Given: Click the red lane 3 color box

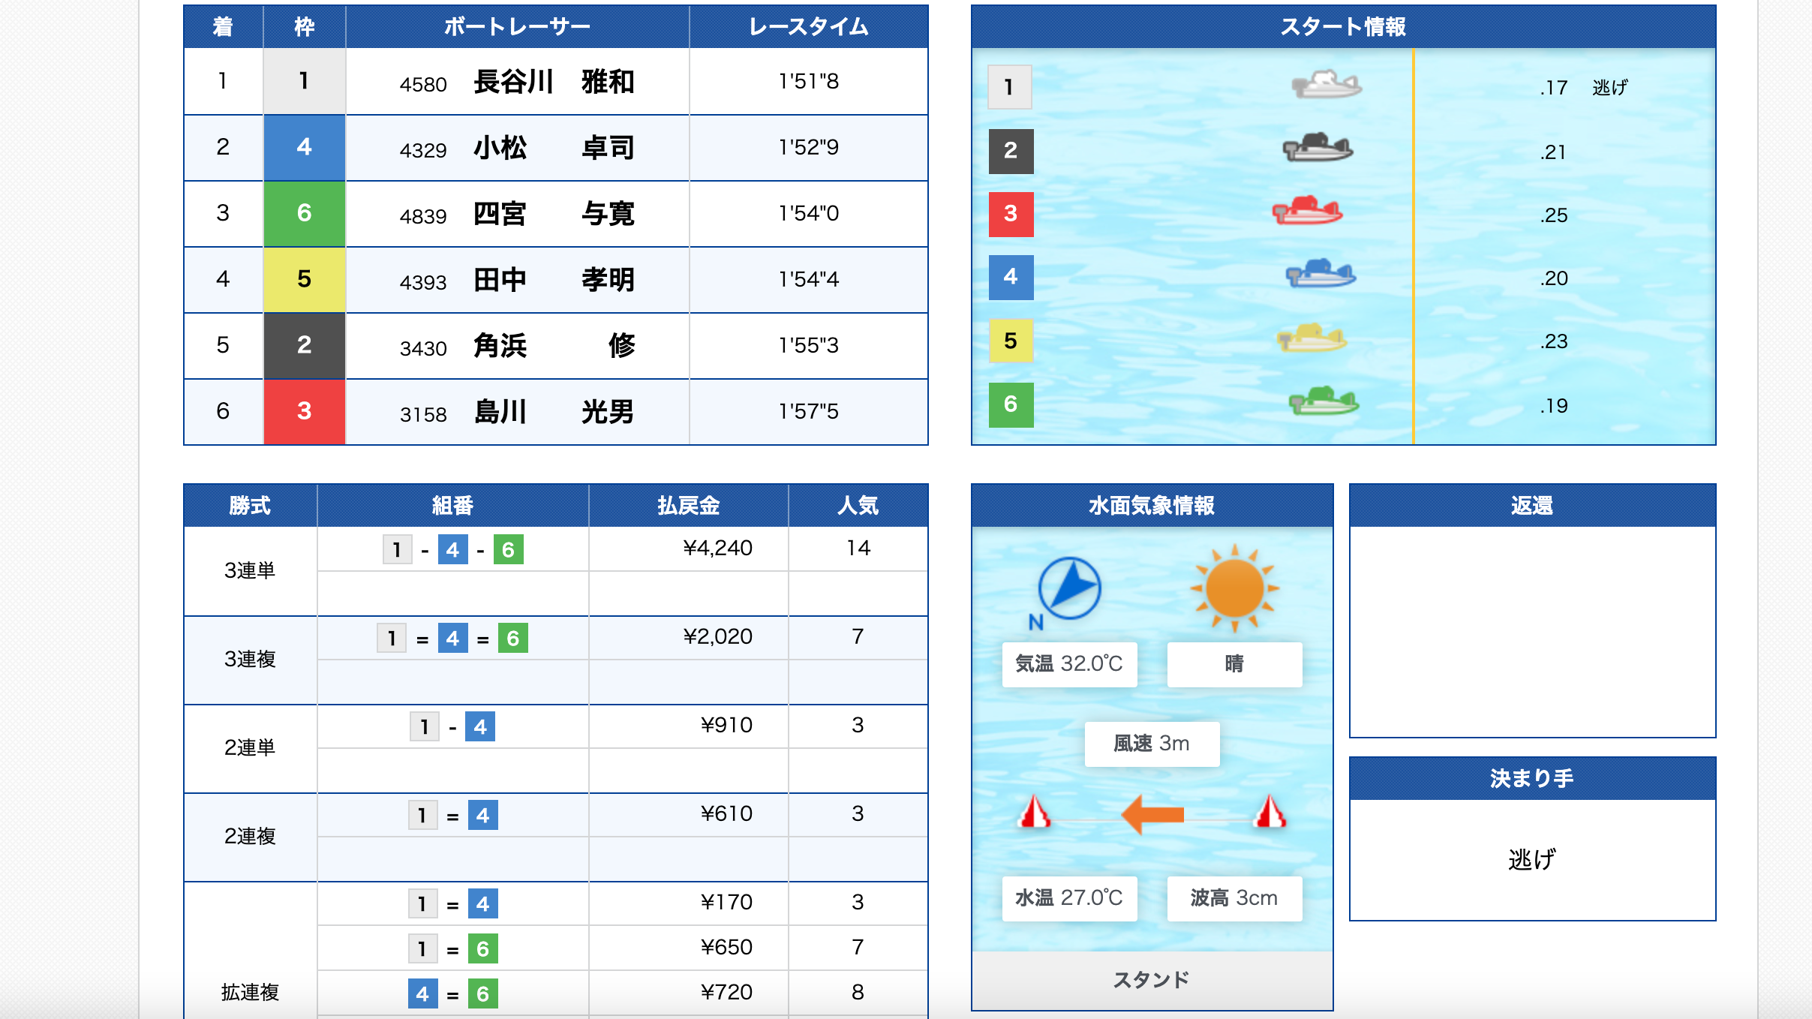Looking at the screenshot, I should pyautogui.click(x=1011, y=214).
